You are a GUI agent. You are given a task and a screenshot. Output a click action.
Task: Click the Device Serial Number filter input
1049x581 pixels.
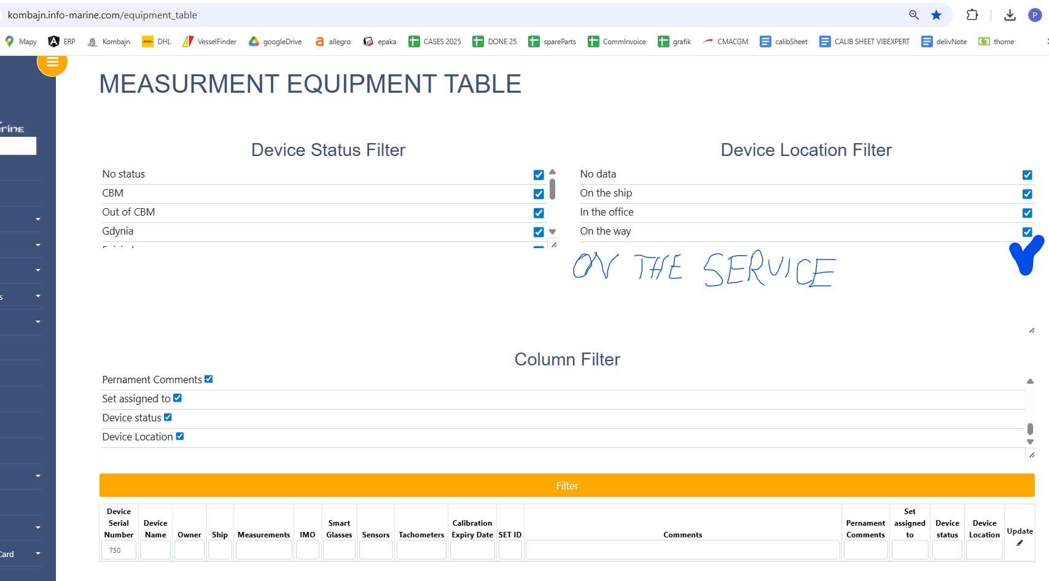click(x=119, y=550)
